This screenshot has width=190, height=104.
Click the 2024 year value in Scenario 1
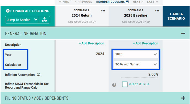pos(100,54)
